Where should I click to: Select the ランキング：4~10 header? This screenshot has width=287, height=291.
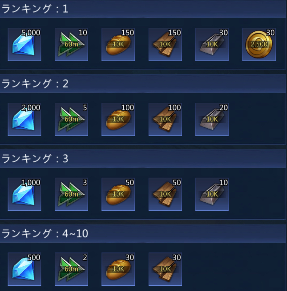143,233
